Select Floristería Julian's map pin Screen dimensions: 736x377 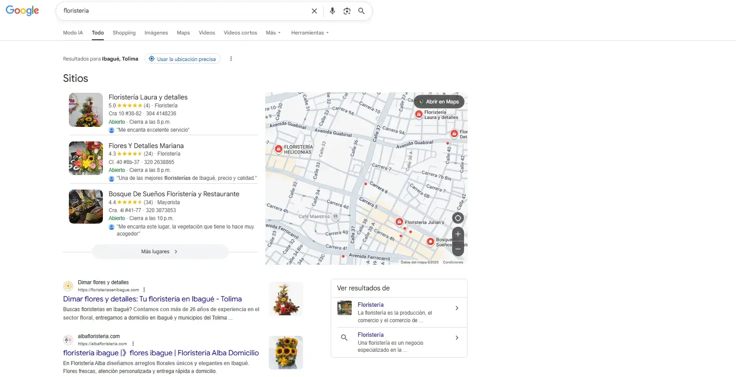tap(399, 221)
